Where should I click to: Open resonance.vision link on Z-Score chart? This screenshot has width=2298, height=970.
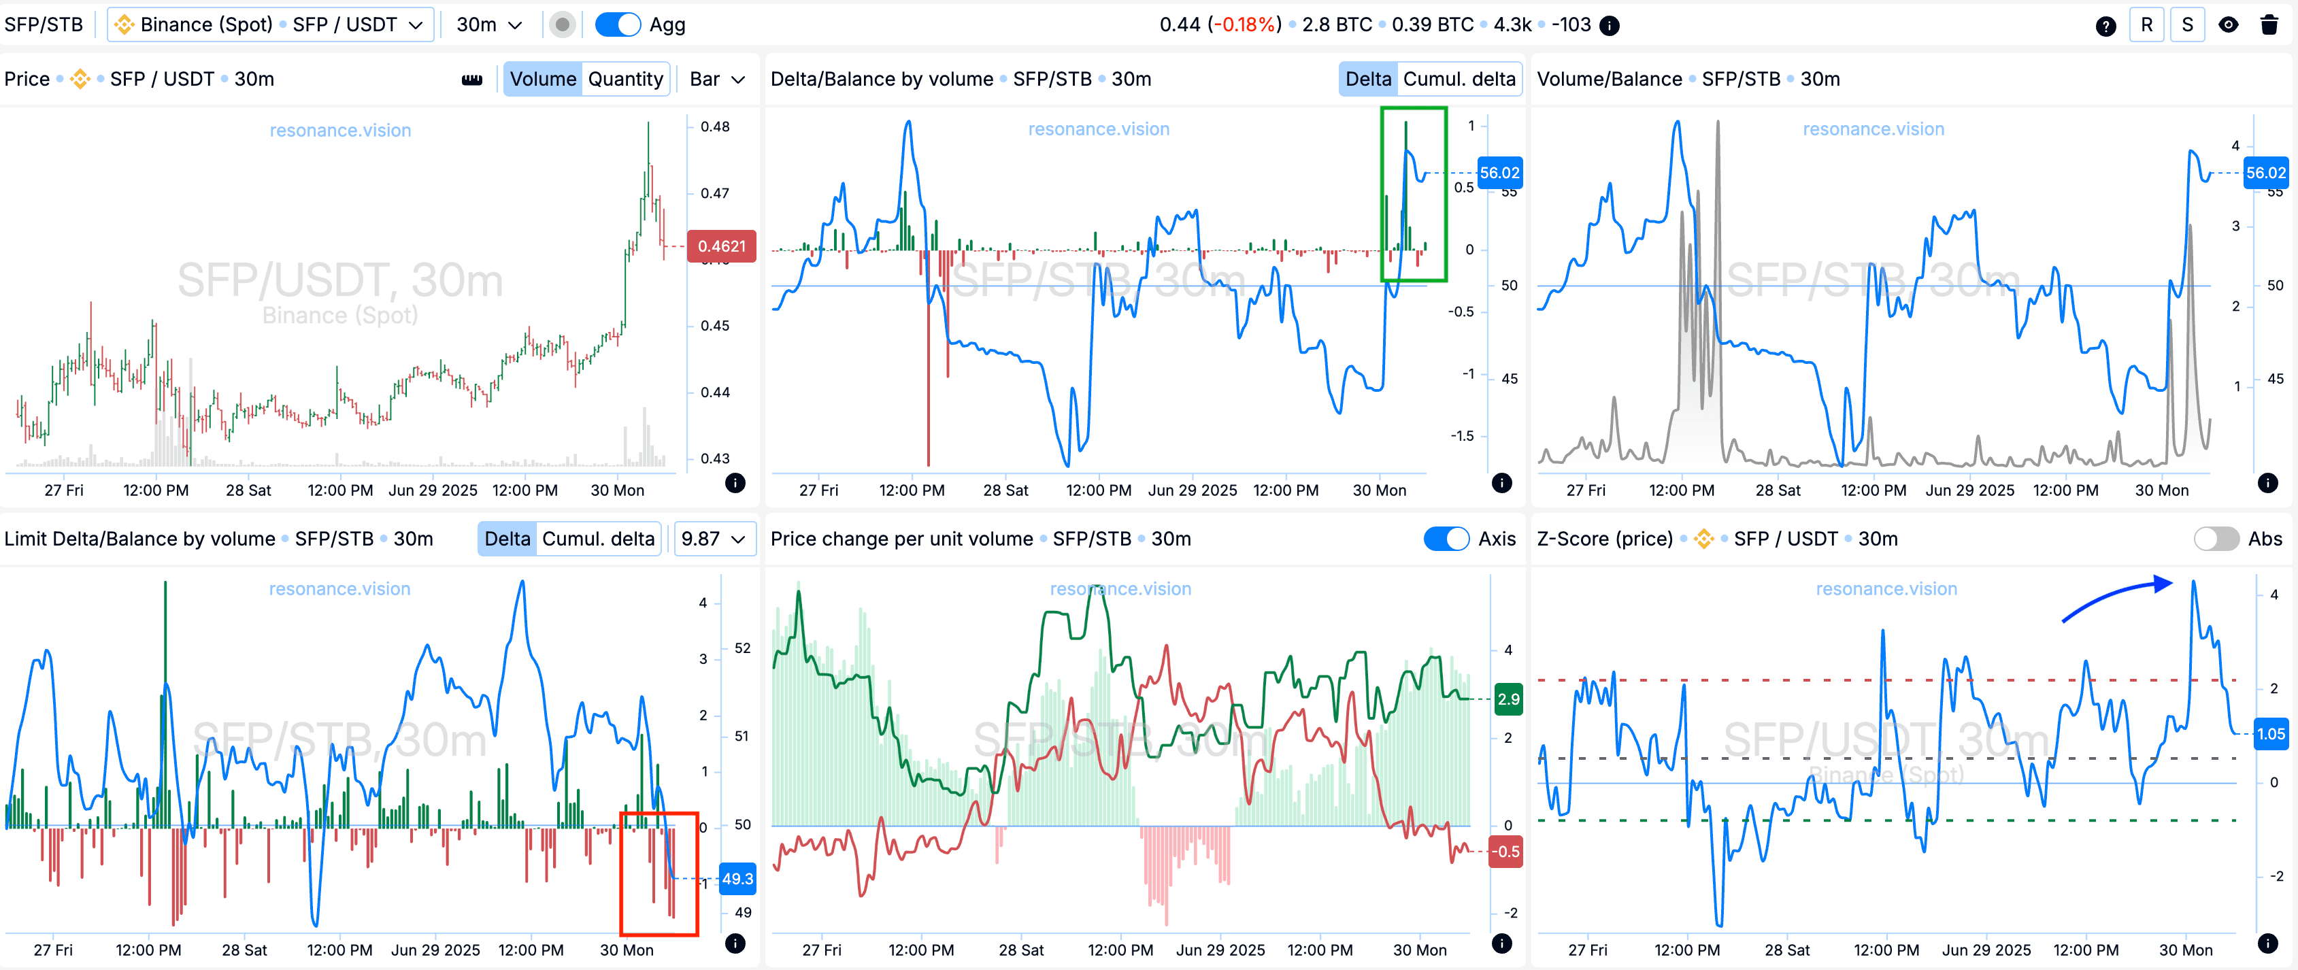coord(1886,589)
